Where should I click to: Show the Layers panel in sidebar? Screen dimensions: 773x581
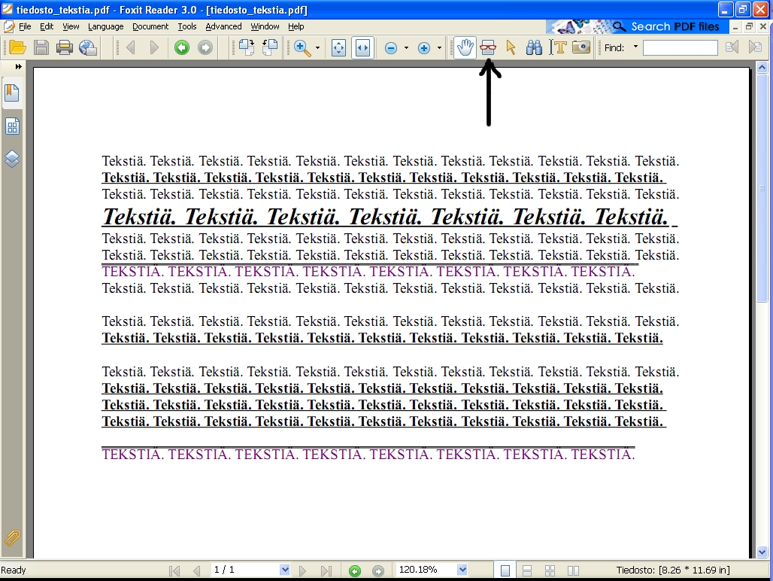point(12,159)
